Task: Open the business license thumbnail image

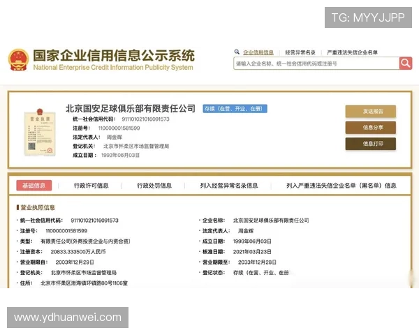Action: coord(40,132)
